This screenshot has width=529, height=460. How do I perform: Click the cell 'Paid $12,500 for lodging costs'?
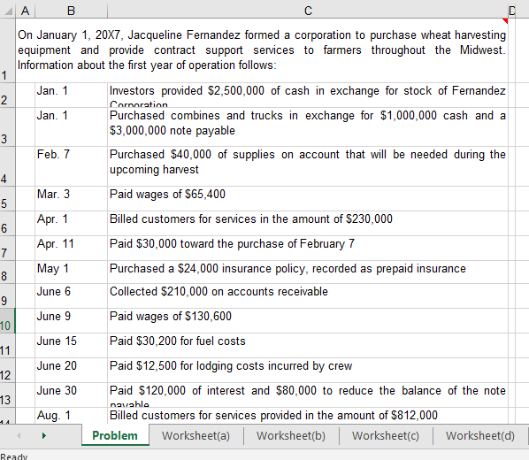click(308, 371)
